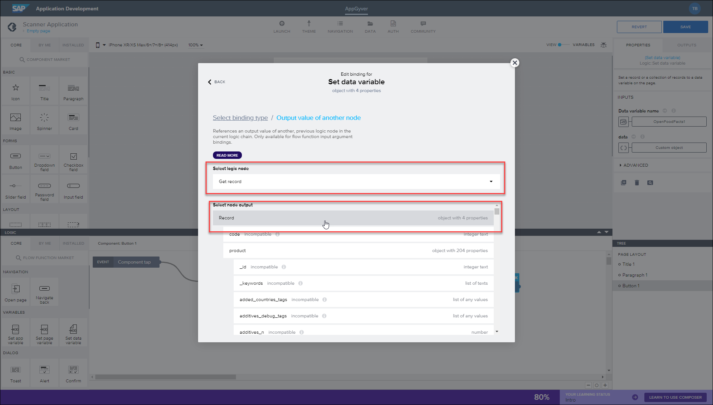Click the Save button
Screen dimensions: 713x405
point(686,27)
